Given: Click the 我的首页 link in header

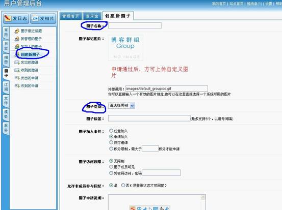Looking at the screenshot, I should click(x=219, y=4).
